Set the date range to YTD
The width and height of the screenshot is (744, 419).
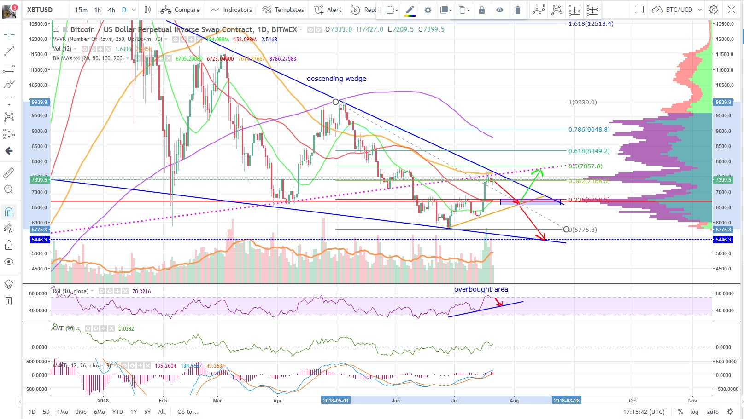pyautogui.click(x=117, y=412)
